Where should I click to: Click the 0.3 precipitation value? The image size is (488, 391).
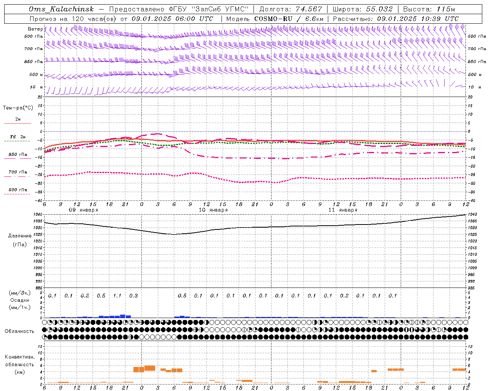[x=133, y=296]
